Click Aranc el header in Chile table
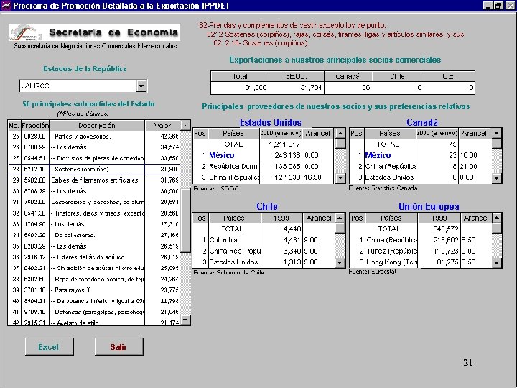Viewport: 517px width, 388px height. tap(319, 218)
